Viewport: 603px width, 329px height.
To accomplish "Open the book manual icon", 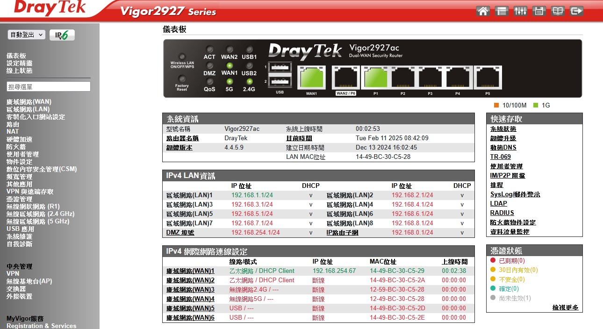I will (558, 11).
